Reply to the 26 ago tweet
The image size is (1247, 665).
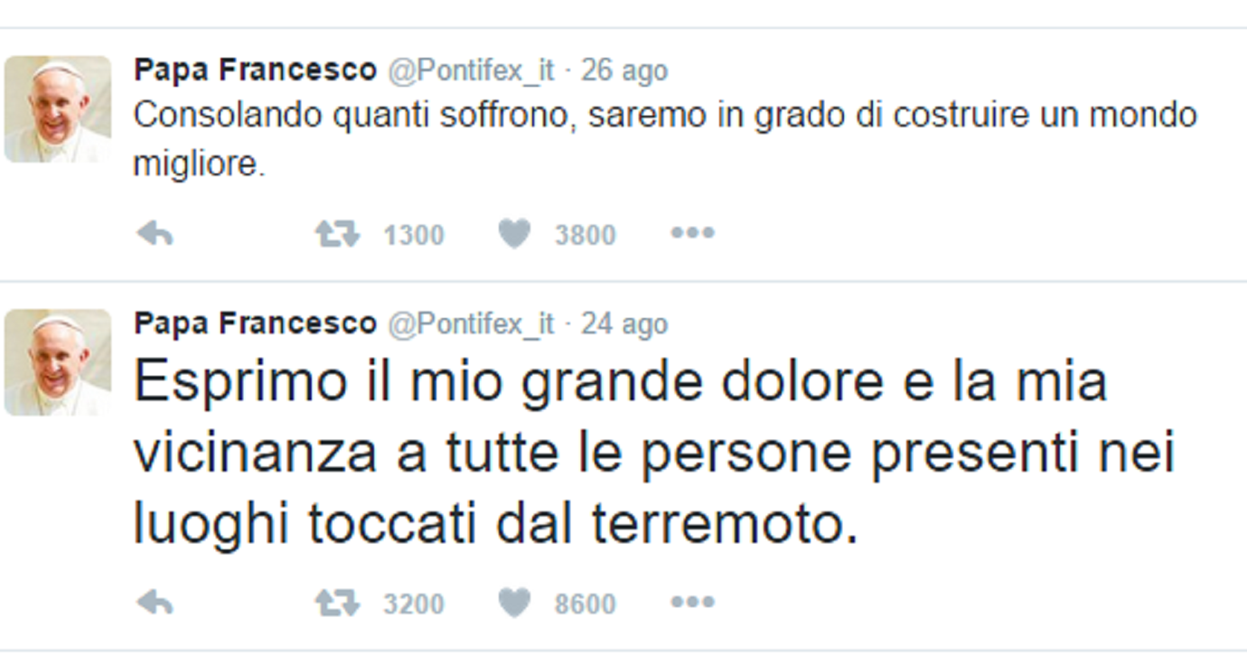155,235
